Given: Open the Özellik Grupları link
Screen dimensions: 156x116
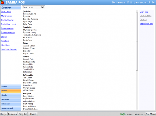Looking at the screenshot, I should [x=8, y=20].
